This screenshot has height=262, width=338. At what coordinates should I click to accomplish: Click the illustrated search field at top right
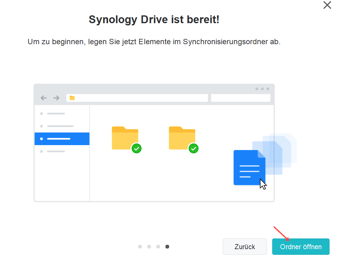click(240, 98)
